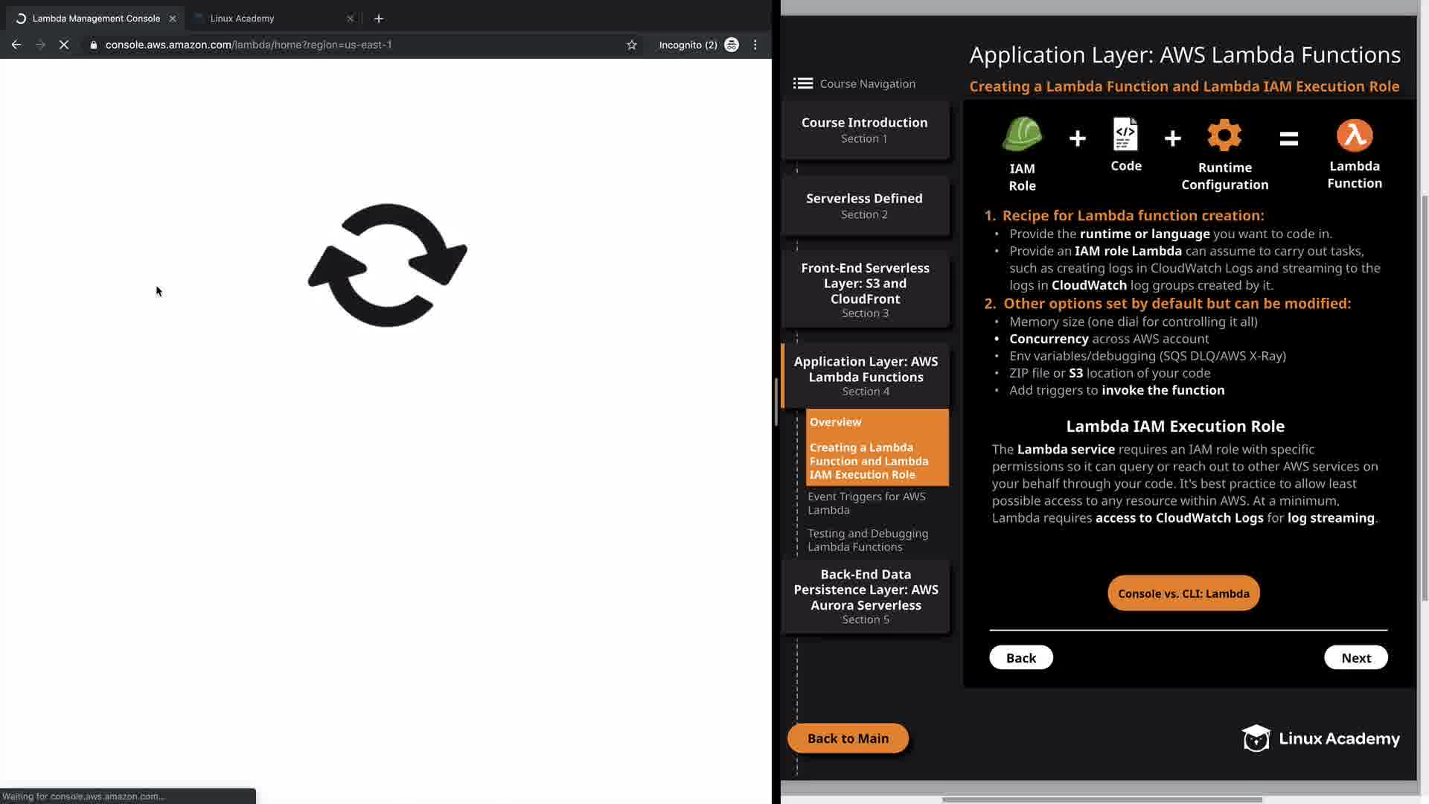
Task: Open Chrome three-dot menu
Action: click(755, 45)
